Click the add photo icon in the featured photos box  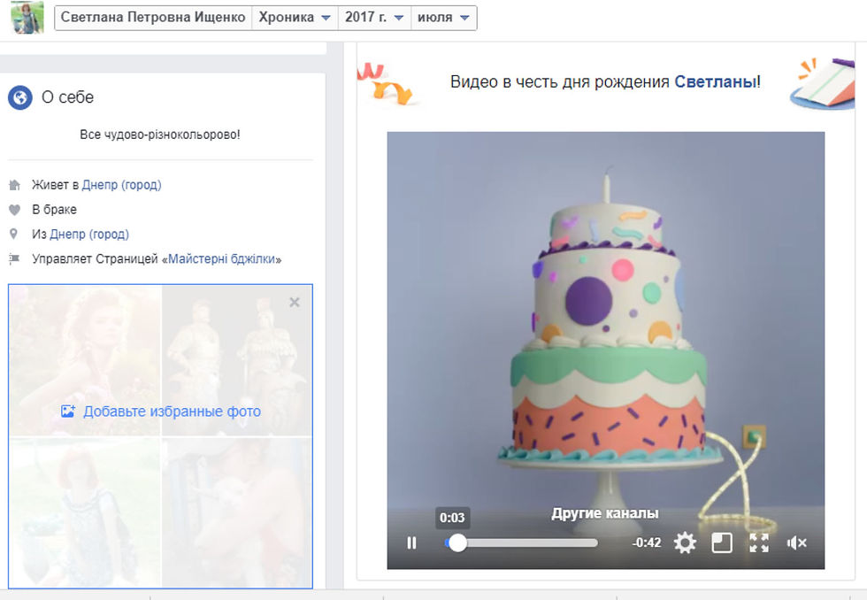68,411
